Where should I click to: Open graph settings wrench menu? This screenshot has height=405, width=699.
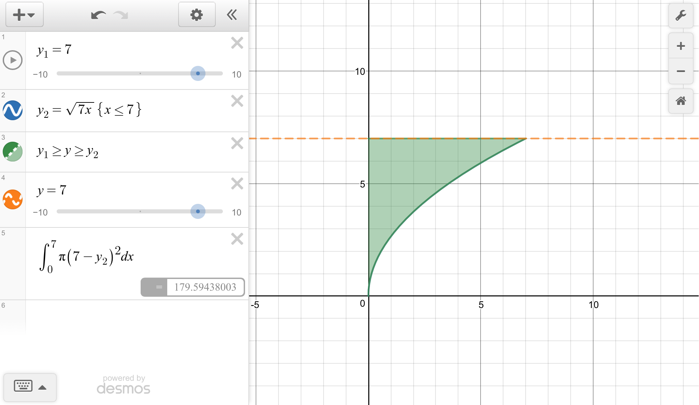[x=681, y=16]
